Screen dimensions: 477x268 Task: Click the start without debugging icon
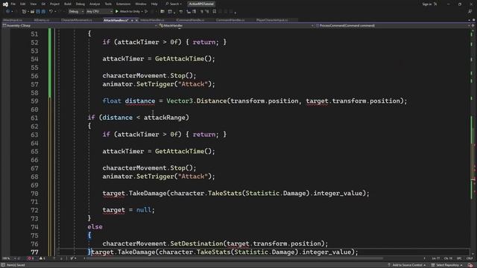pos(146,12)
